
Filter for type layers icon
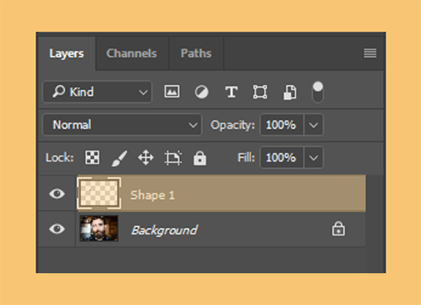(232, 92)
